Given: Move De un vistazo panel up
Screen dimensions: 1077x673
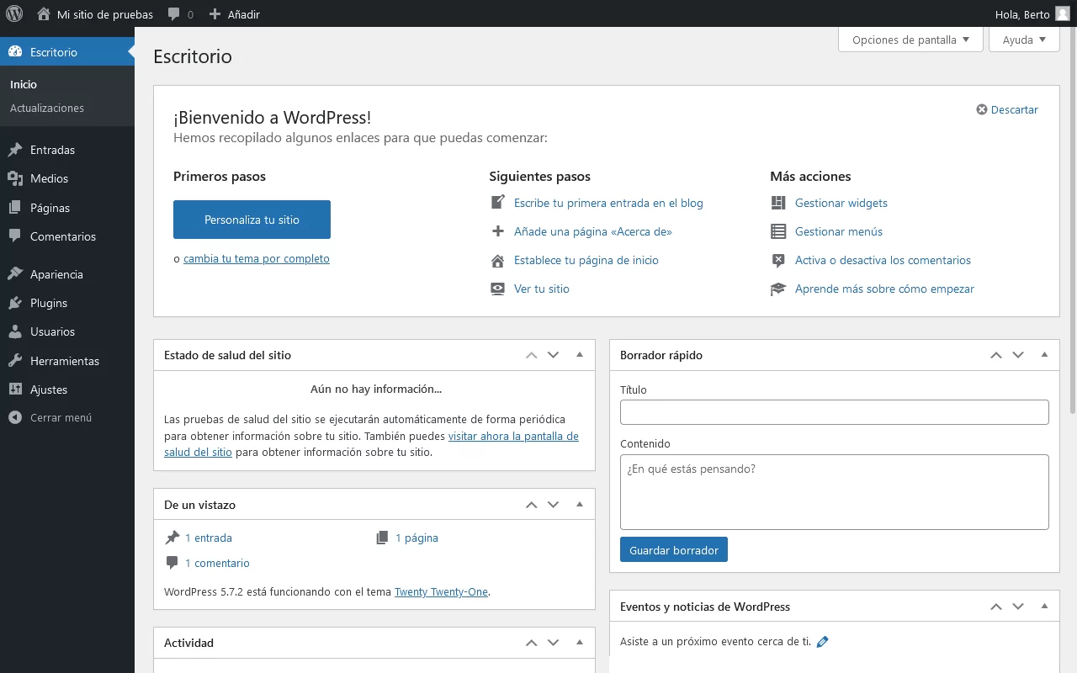Looking at the screenshot, I should tap(531, 505).
